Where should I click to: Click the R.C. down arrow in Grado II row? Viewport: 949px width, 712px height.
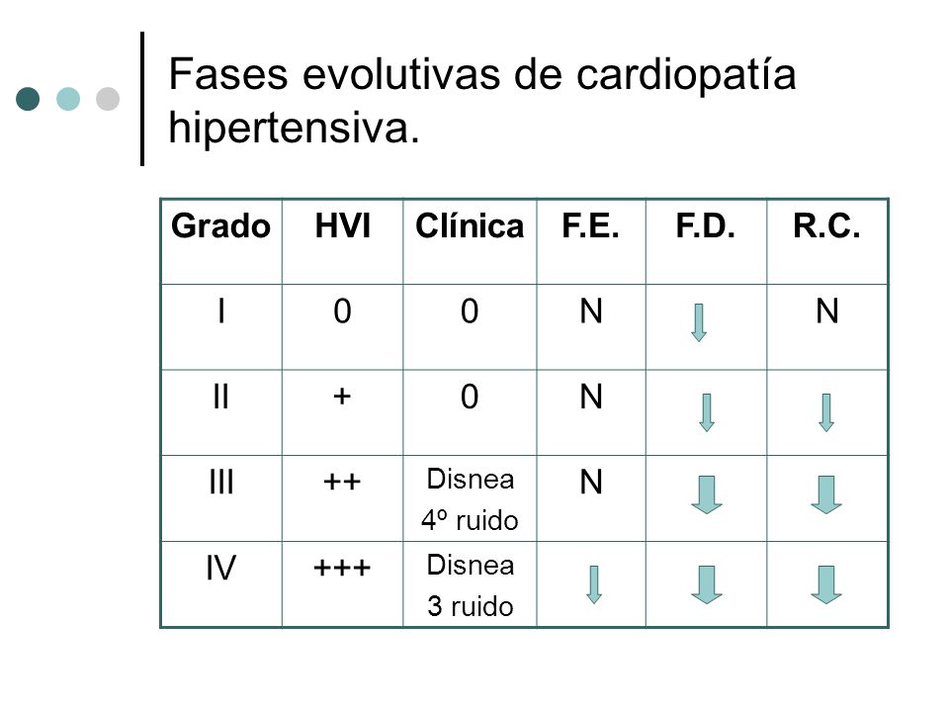tap(826, 412)
